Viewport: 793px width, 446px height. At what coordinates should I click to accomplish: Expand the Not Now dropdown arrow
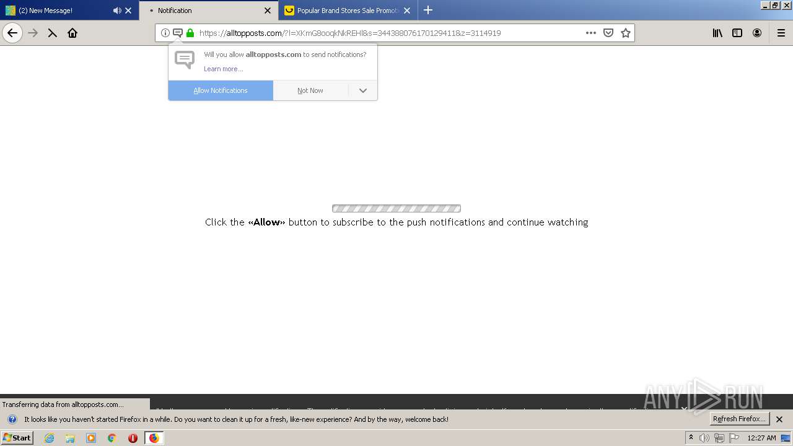[363, 90]
